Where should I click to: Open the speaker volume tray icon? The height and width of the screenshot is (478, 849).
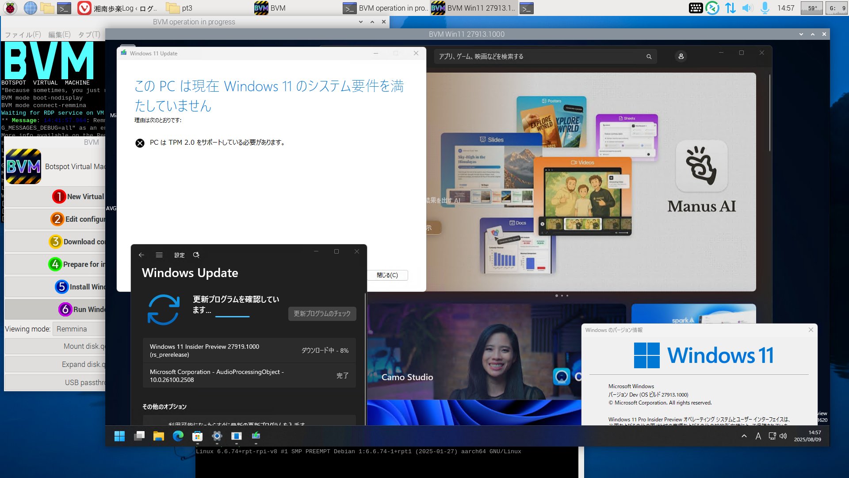[747, 8]
